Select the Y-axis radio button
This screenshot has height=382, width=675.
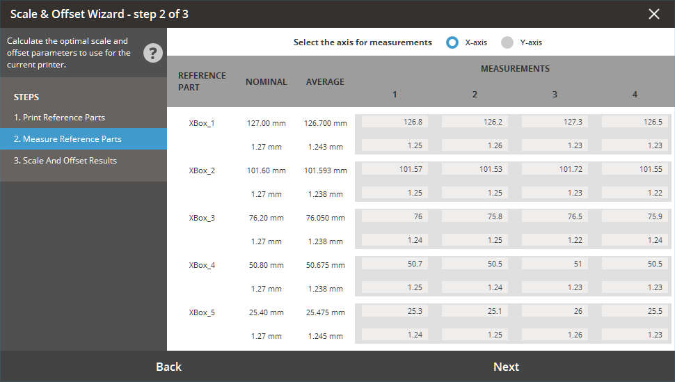(x=507, y=42)
